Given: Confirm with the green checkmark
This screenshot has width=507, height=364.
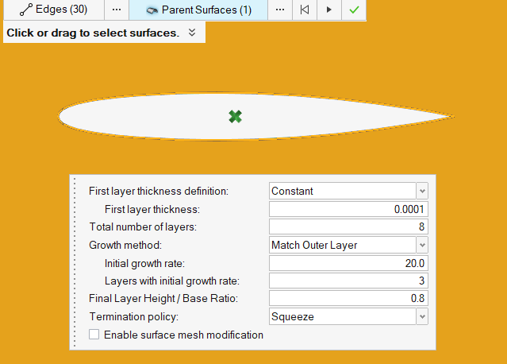Looking at the screenshot, I should (x=354, y=10).
